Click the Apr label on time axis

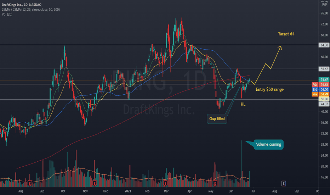point(189,191)
